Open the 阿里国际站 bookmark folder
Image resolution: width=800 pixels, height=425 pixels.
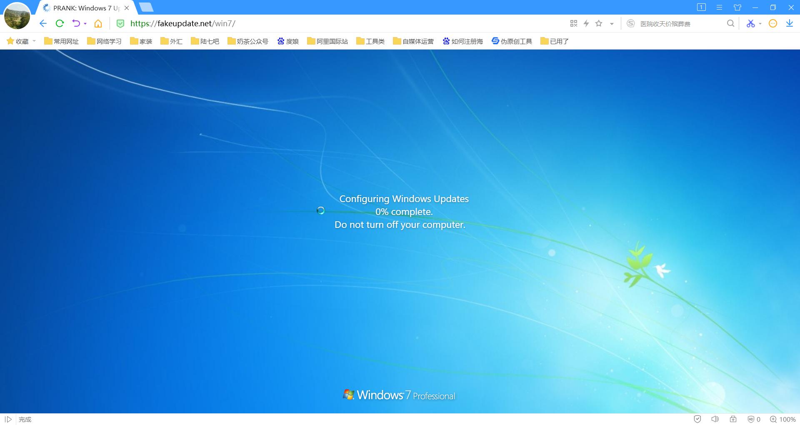[327, 41]
